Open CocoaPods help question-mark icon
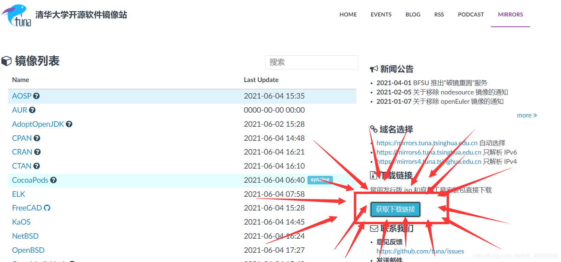561x262 pixels. pos(53,180)
